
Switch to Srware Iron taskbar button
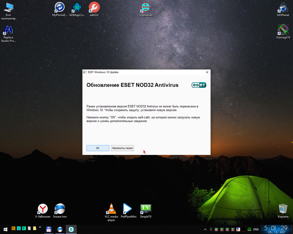pyautogui.click(x=60, y=229)
